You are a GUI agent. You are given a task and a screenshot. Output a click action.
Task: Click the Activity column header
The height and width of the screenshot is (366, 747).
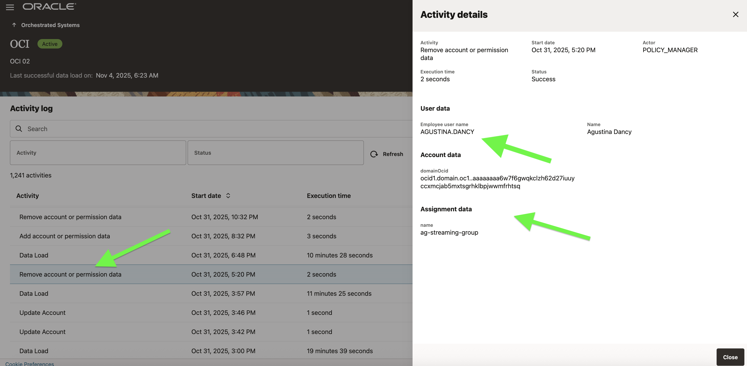28,196
